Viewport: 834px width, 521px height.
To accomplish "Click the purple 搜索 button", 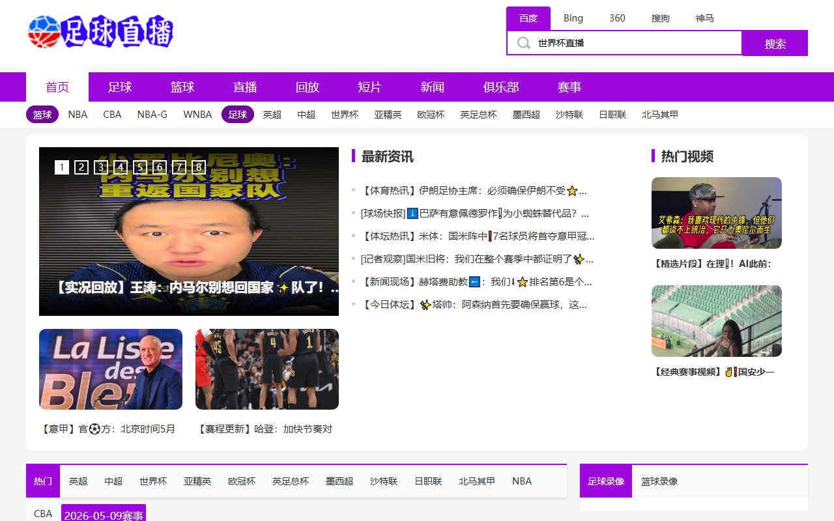I will [x=775, y=43].
